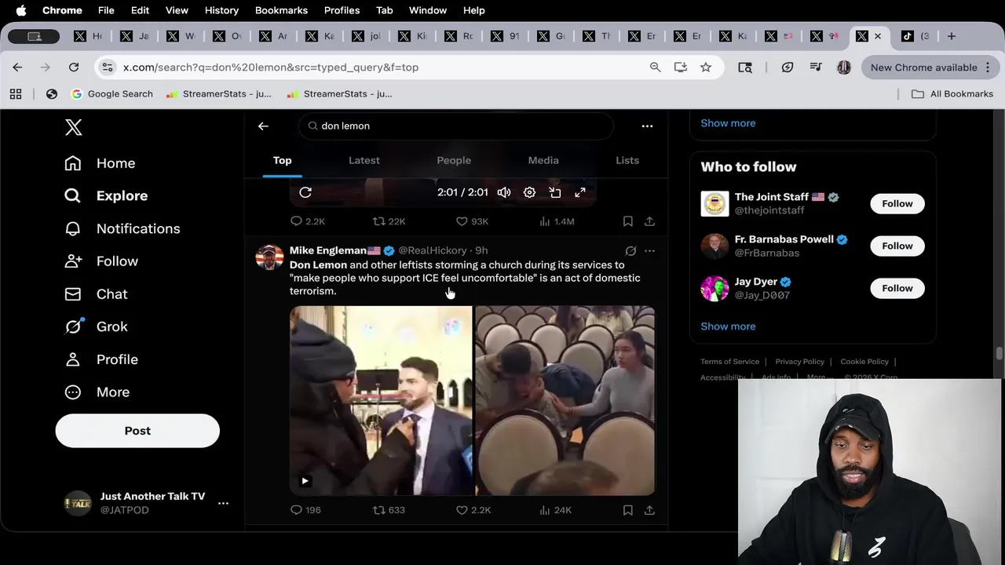Enter fullscreen on the video
The width and height of the screenshot is (1005, 565).
click(x=580, y=192)
